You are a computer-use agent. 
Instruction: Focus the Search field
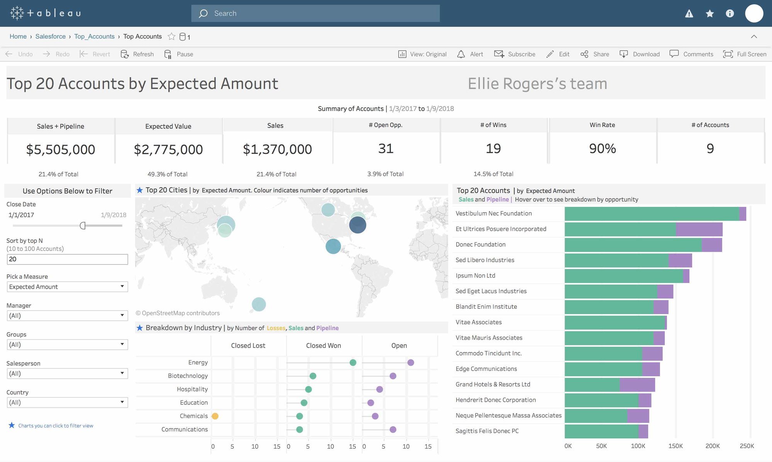pyautogui.click(x=315, y=14)
